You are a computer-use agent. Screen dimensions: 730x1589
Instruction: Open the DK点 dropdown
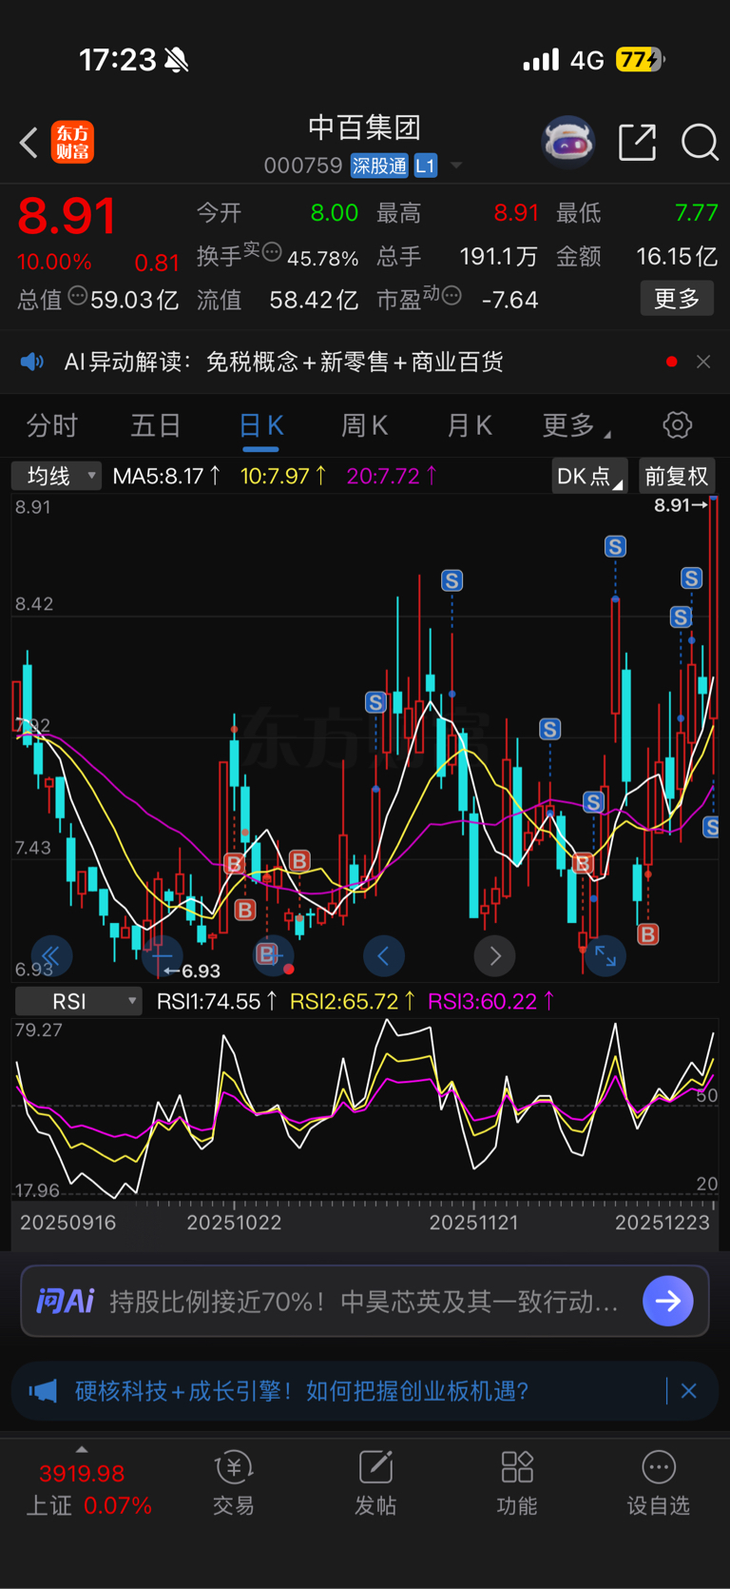click(589, 476)
